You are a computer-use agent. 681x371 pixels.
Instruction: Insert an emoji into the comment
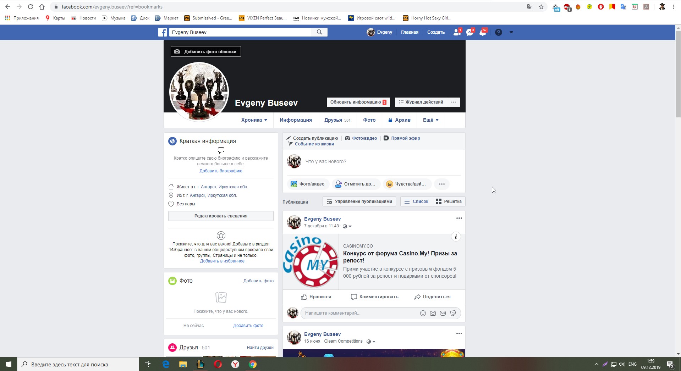(x=423, y=313)
